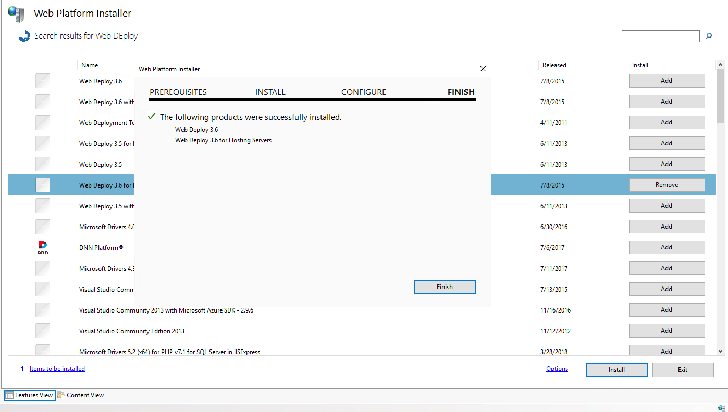The width and height of the screenshot is (728, 412).
Task: Open the Options link
Action: pos(557,369)
